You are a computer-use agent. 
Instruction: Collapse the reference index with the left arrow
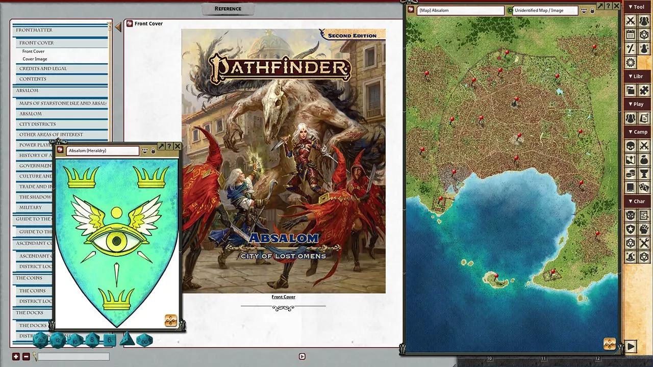pos(118,27)
